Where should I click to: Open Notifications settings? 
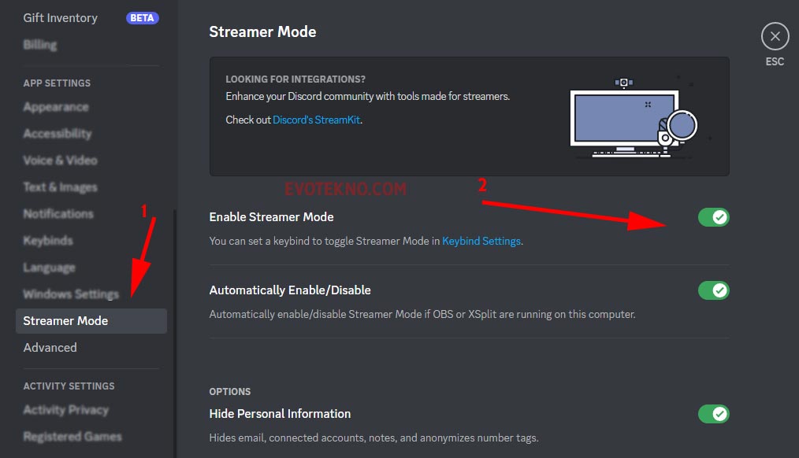58,213
